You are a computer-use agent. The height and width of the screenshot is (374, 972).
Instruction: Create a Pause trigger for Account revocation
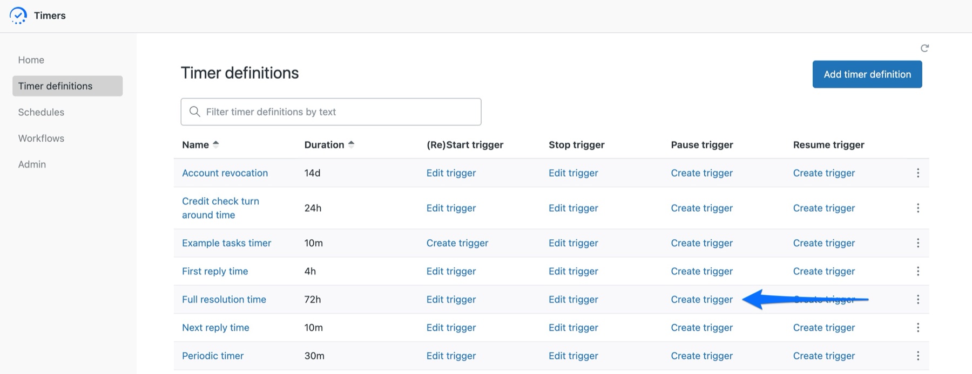(x=702, y=173)
